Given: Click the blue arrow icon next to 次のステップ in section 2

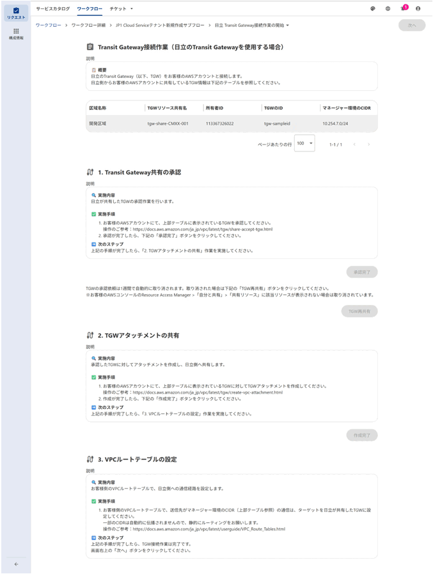Looking at the screenshot, I should (x=94, y=407).
